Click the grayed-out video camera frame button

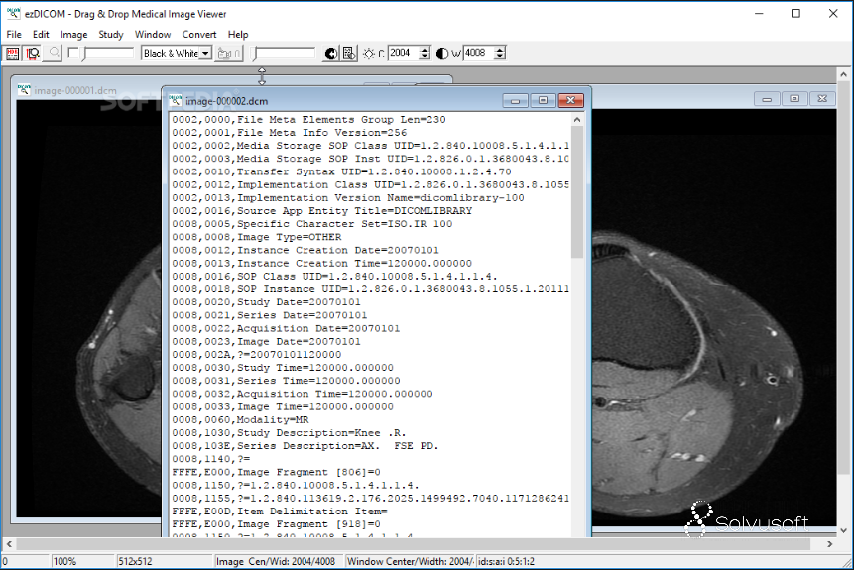(x=229, y=54)
